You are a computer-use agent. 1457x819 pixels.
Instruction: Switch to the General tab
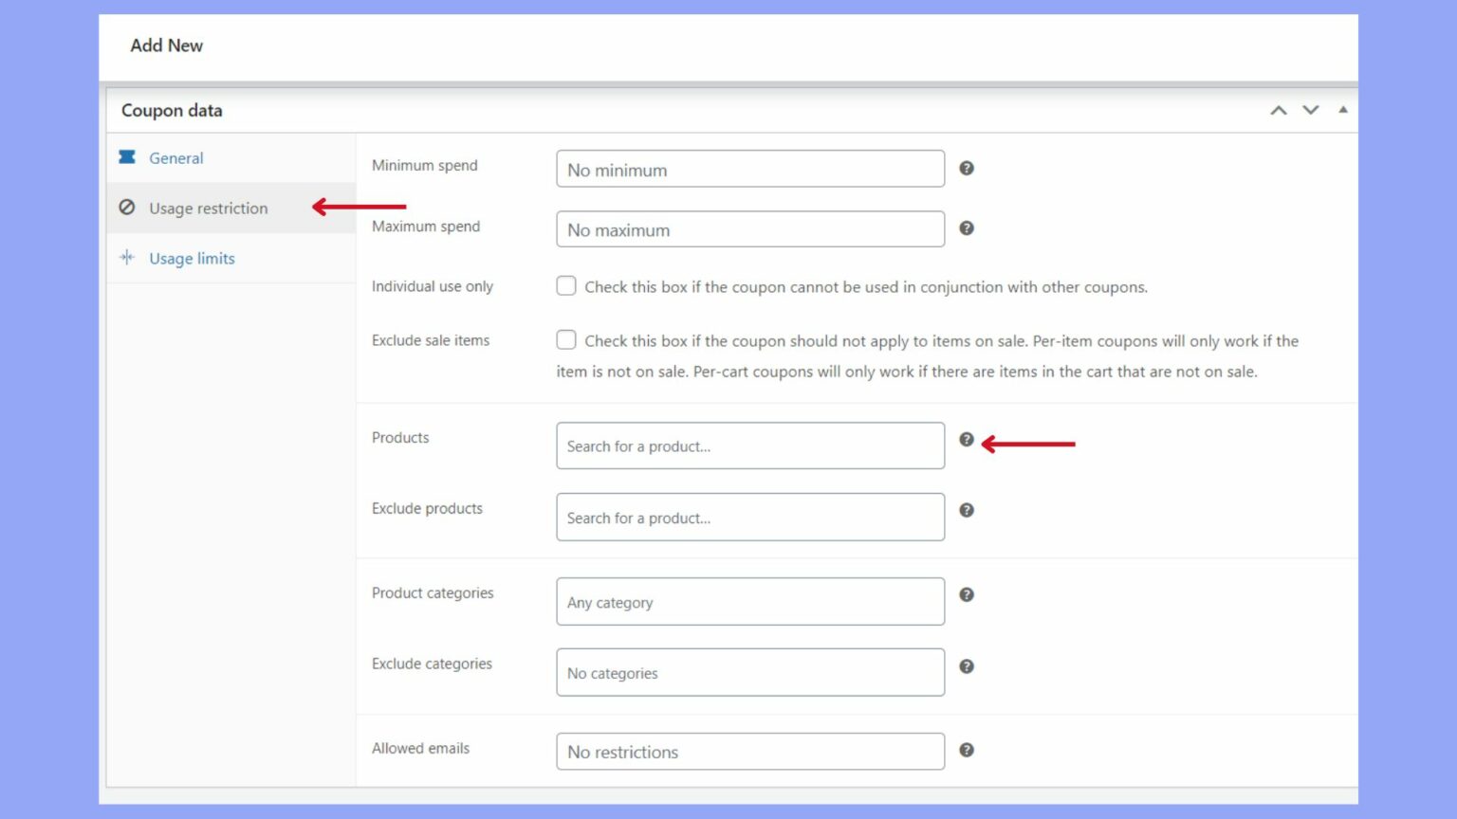click(x=176, y=157)
